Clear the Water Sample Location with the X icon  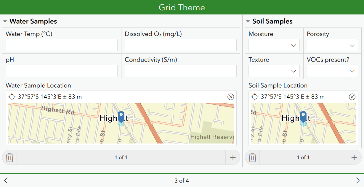tap(230, 97)
